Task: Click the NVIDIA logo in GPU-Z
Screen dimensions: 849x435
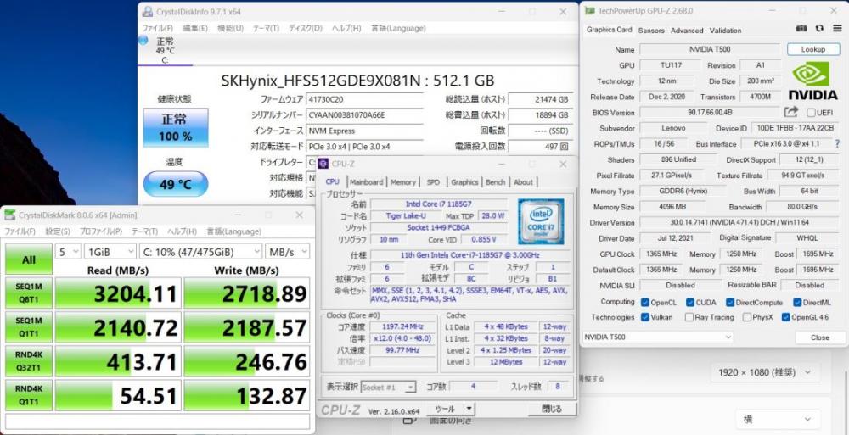Action: pyautogui.click(x=812, y=81)
